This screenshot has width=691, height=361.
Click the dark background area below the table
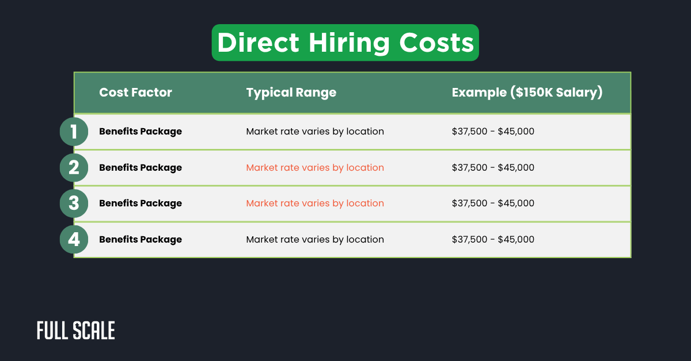(345, 293)
